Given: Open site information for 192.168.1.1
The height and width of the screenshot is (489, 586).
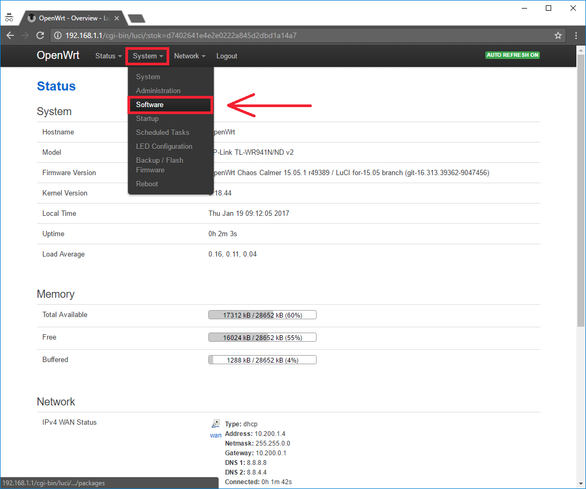Looking at the screenshot, I should (x=57, y=35).
